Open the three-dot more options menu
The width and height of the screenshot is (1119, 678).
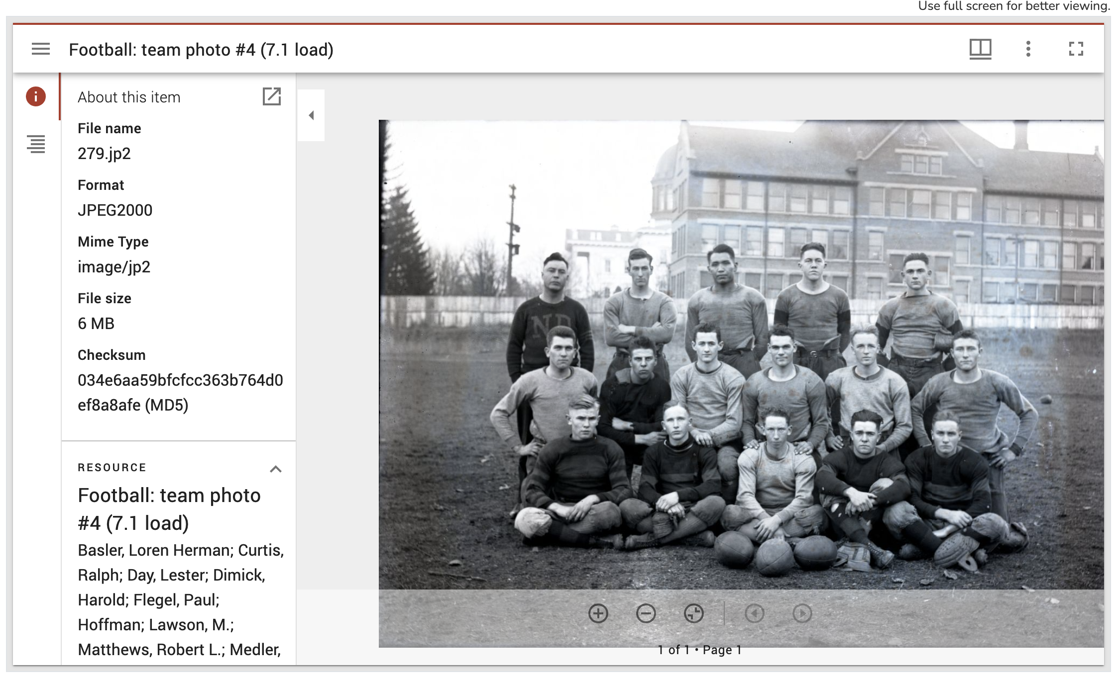[x=1028, y=49]
